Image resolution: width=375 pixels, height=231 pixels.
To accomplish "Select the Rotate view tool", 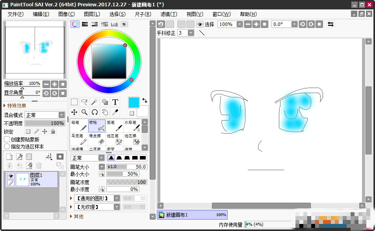I will [x=95, y=112].
